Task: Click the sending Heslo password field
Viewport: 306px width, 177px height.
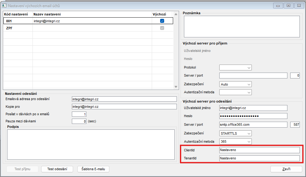Action: point(253,116)
